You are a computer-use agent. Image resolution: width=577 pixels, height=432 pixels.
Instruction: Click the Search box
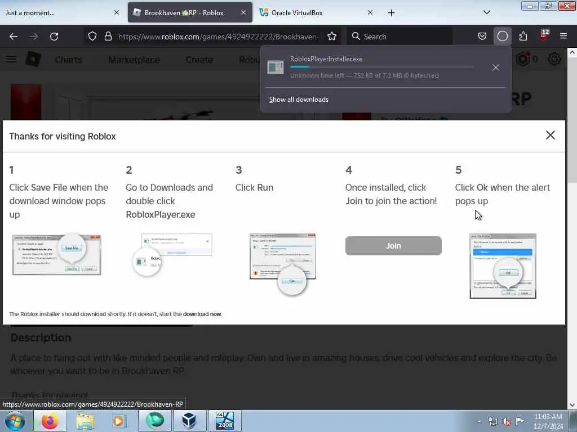pos(400,37)
